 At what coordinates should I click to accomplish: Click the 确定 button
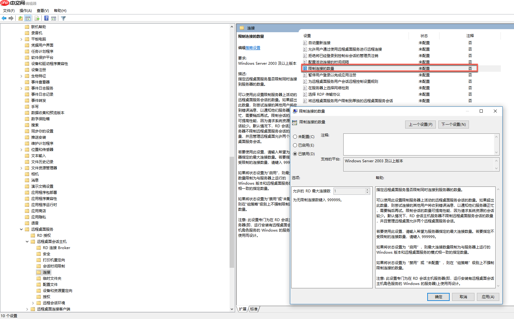438,297
